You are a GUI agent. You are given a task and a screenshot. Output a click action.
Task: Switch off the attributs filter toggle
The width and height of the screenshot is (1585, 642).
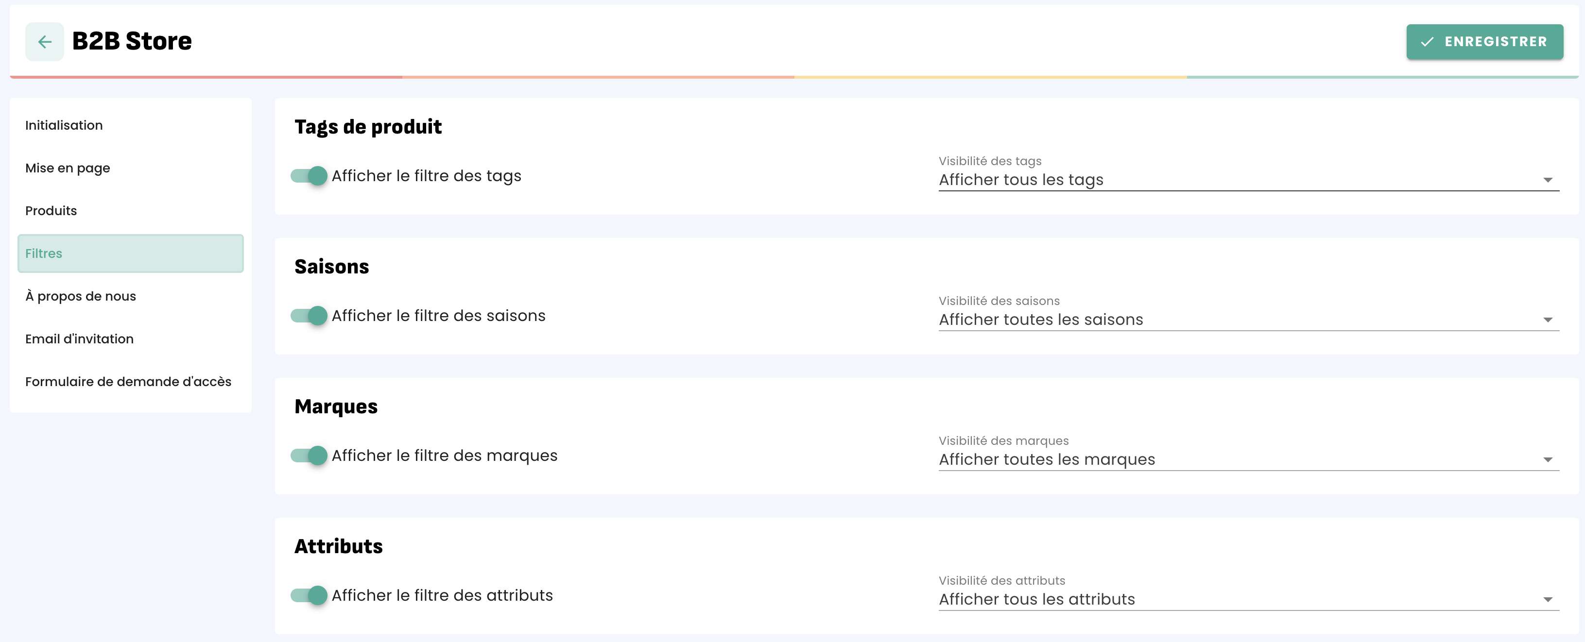click(x=310, y=595)
